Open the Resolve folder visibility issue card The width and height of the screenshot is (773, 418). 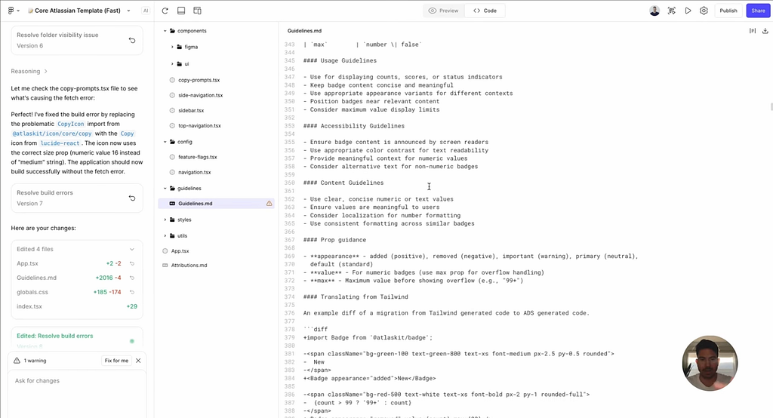(77, 41)
